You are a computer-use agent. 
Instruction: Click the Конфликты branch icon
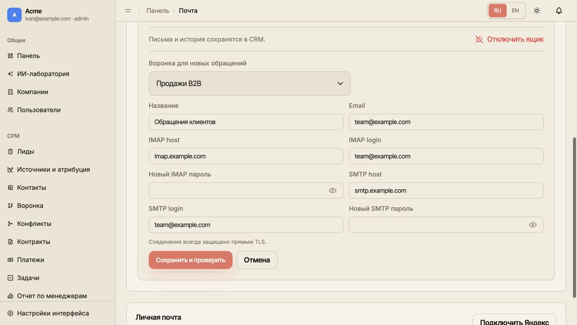click(x=10, y=223)
